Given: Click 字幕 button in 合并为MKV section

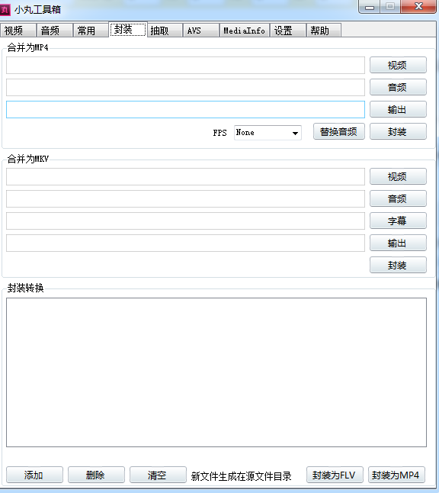Looking at the screenshot, I should click(398, 221).
